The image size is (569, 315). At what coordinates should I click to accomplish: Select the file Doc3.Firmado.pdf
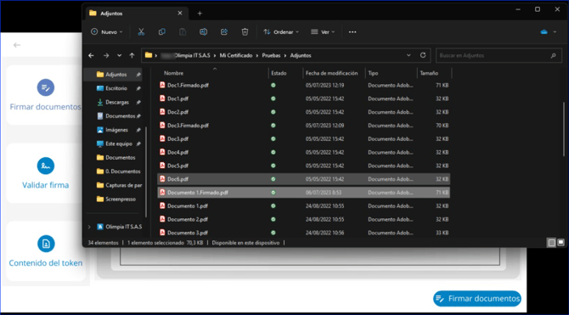pos(304,125)
